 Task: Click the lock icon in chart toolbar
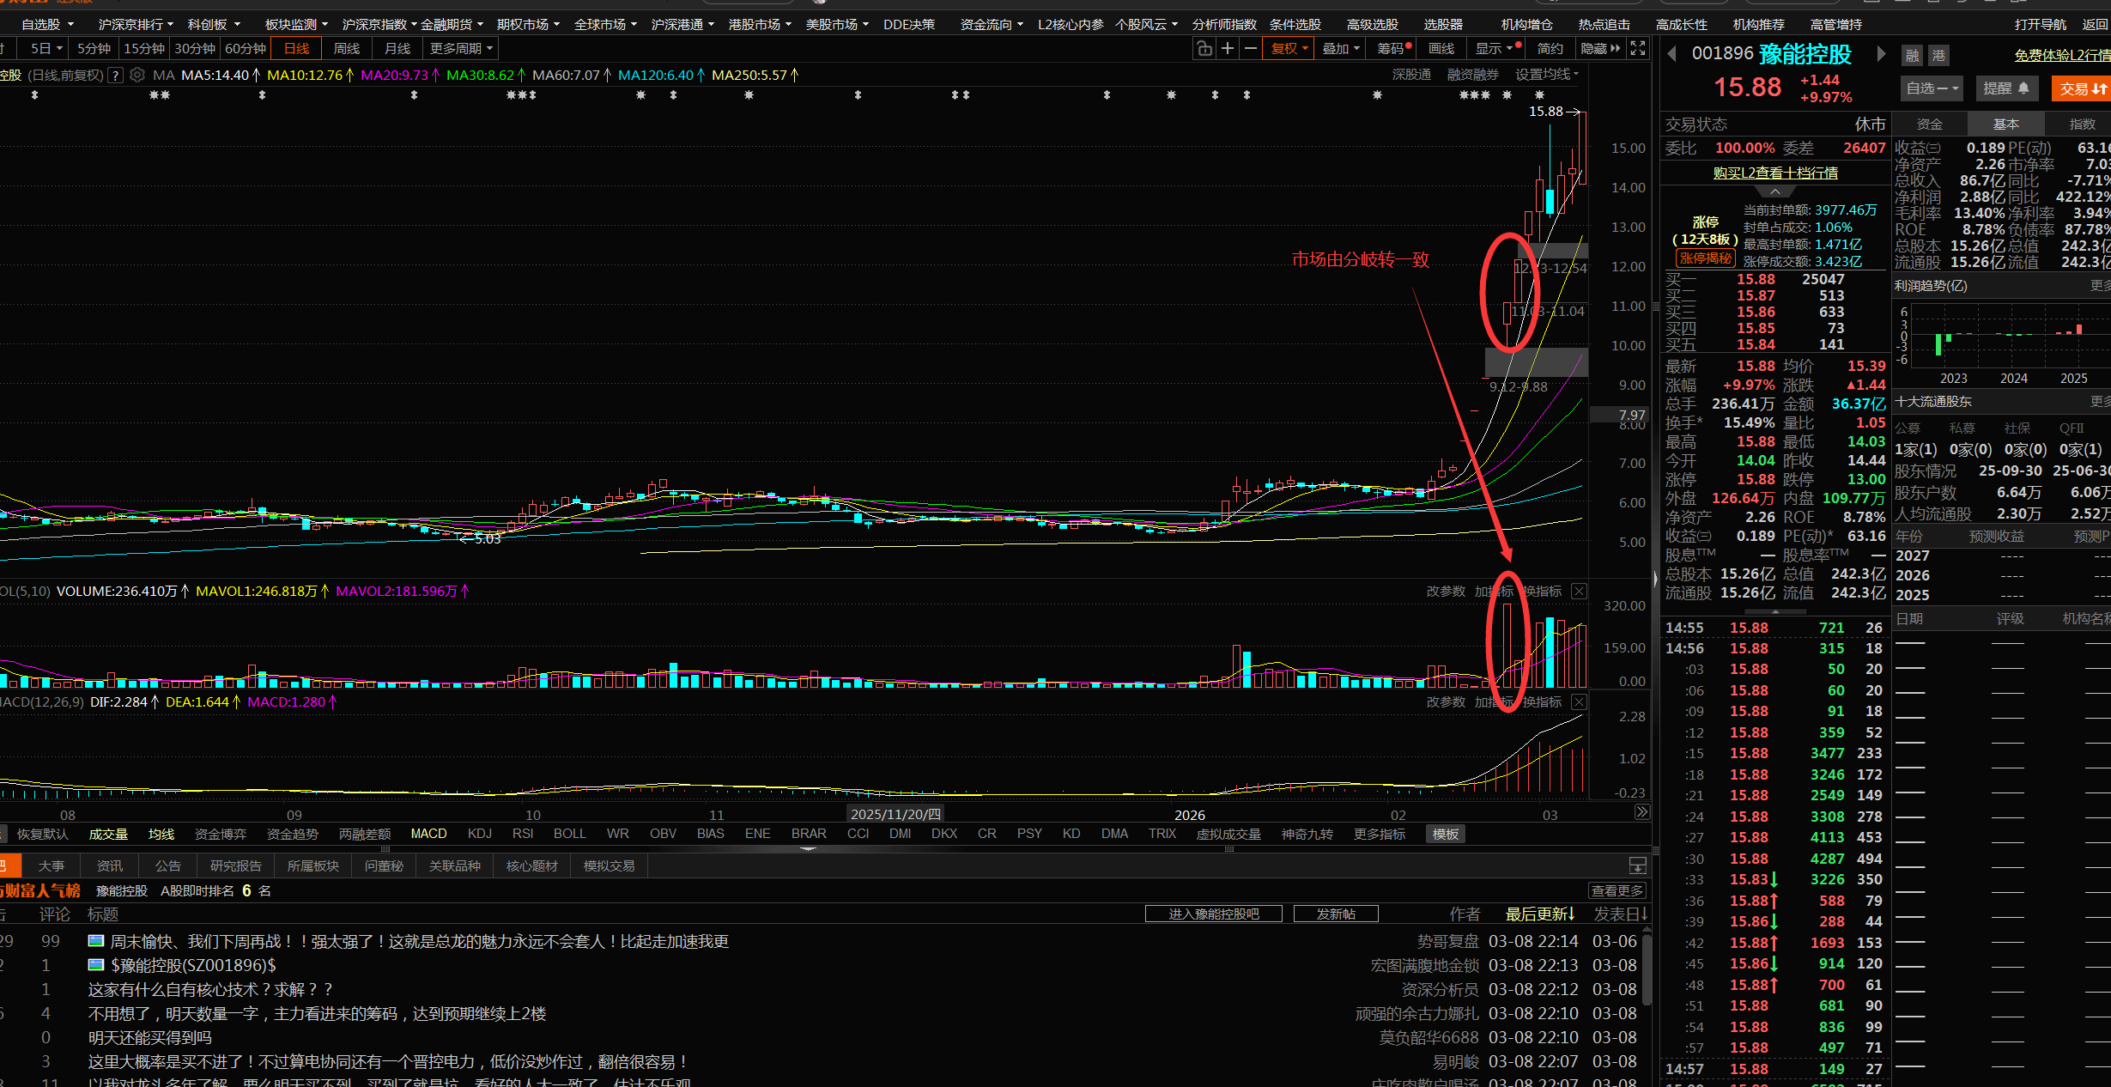1204,49
